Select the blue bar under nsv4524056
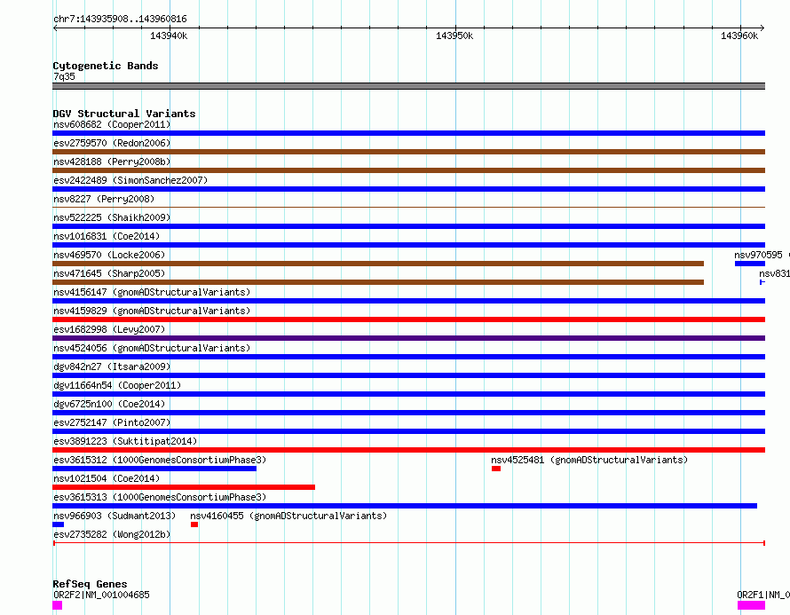The height and width of the screenshot is (615, 790). click(x=408, y=357)
